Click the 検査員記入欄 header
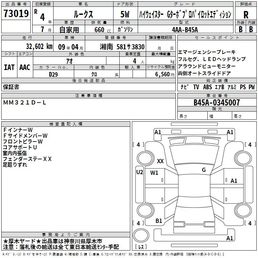The width and height of the screenshot is (258, 258). pos(66,124)
